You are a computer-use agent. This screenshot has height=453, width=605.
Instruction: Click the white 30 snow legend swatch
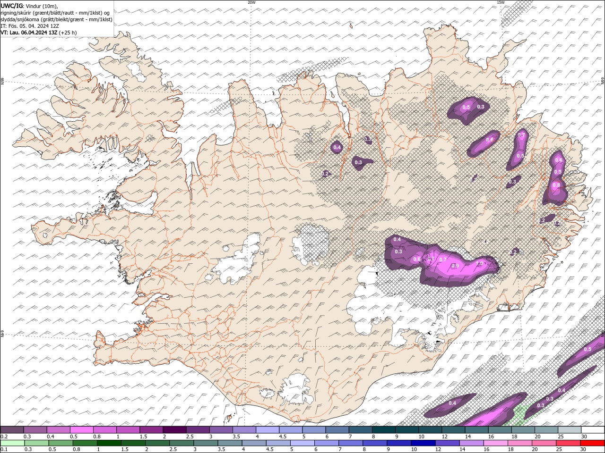[x=593, y=430]
